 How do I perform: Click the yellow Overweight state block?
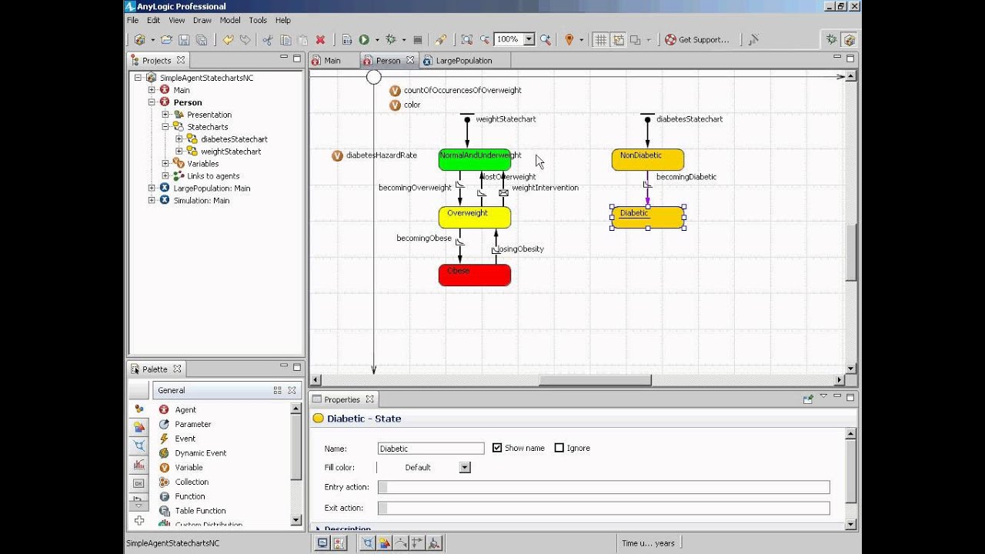tap(475, 217)
